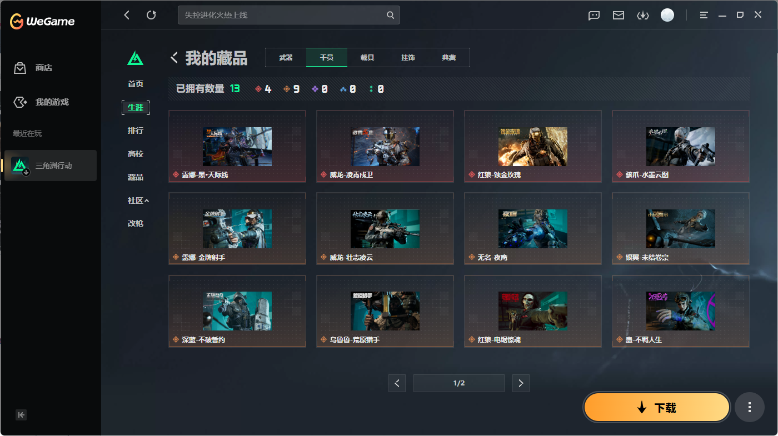778x436 pixels.
Task: Switch to the 武器 tab
Action: (x=286, y=58)
